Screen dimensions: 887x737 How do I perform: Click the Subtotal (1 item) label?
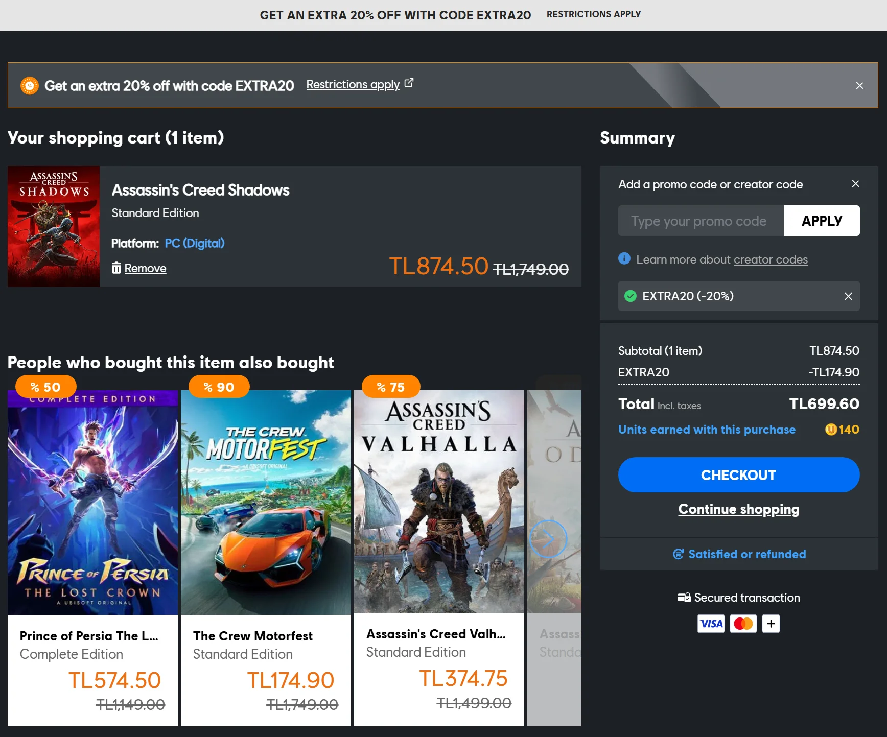click(660, 351)
